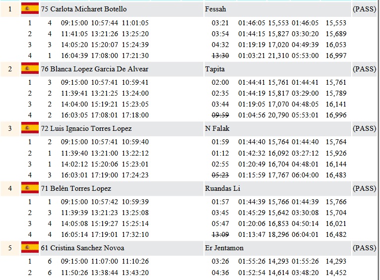Click the flag for Cristina Sanchez Novoa

pyautogui.click(x=30, y=248)
